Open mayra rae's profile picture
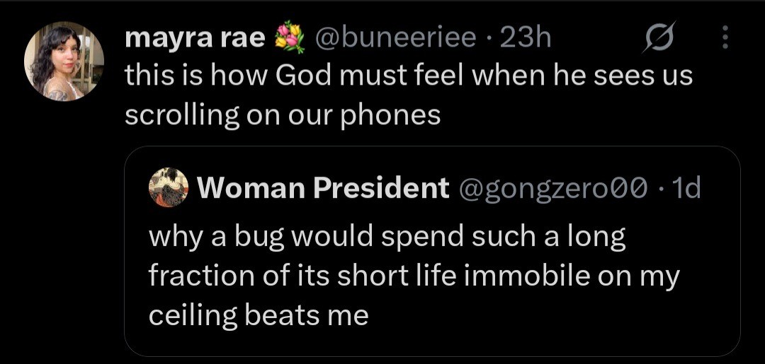 (x=64, y=61)
